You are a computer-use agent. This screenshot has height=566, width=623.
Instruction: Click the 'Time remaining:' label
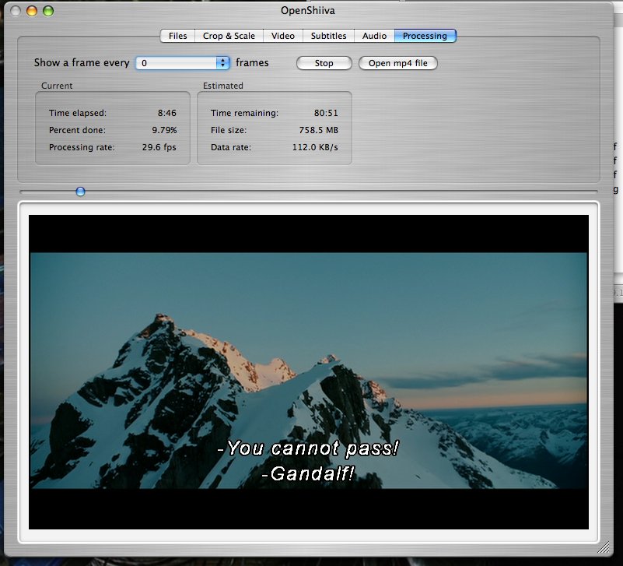tap(244, 113)
